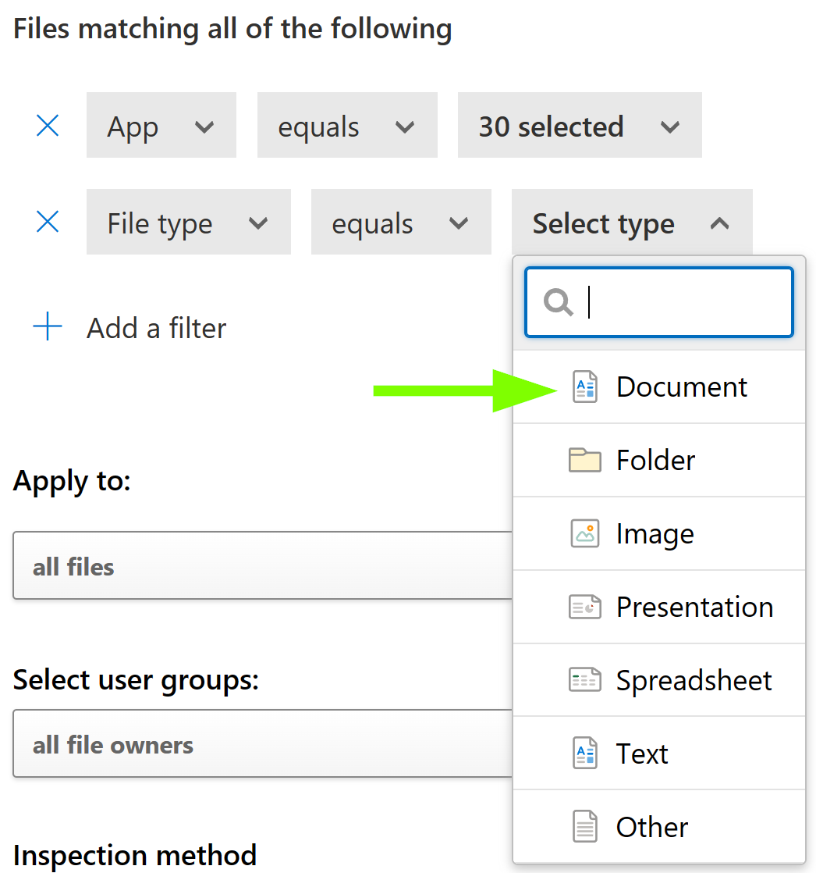Focus the file type search field
816x873 pixels.
[x=685, y=302]
